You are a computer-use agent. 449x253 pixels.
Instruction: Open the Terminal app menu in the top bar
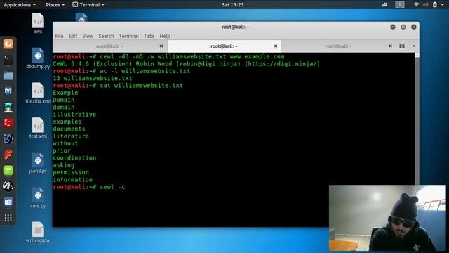[88, 5]
